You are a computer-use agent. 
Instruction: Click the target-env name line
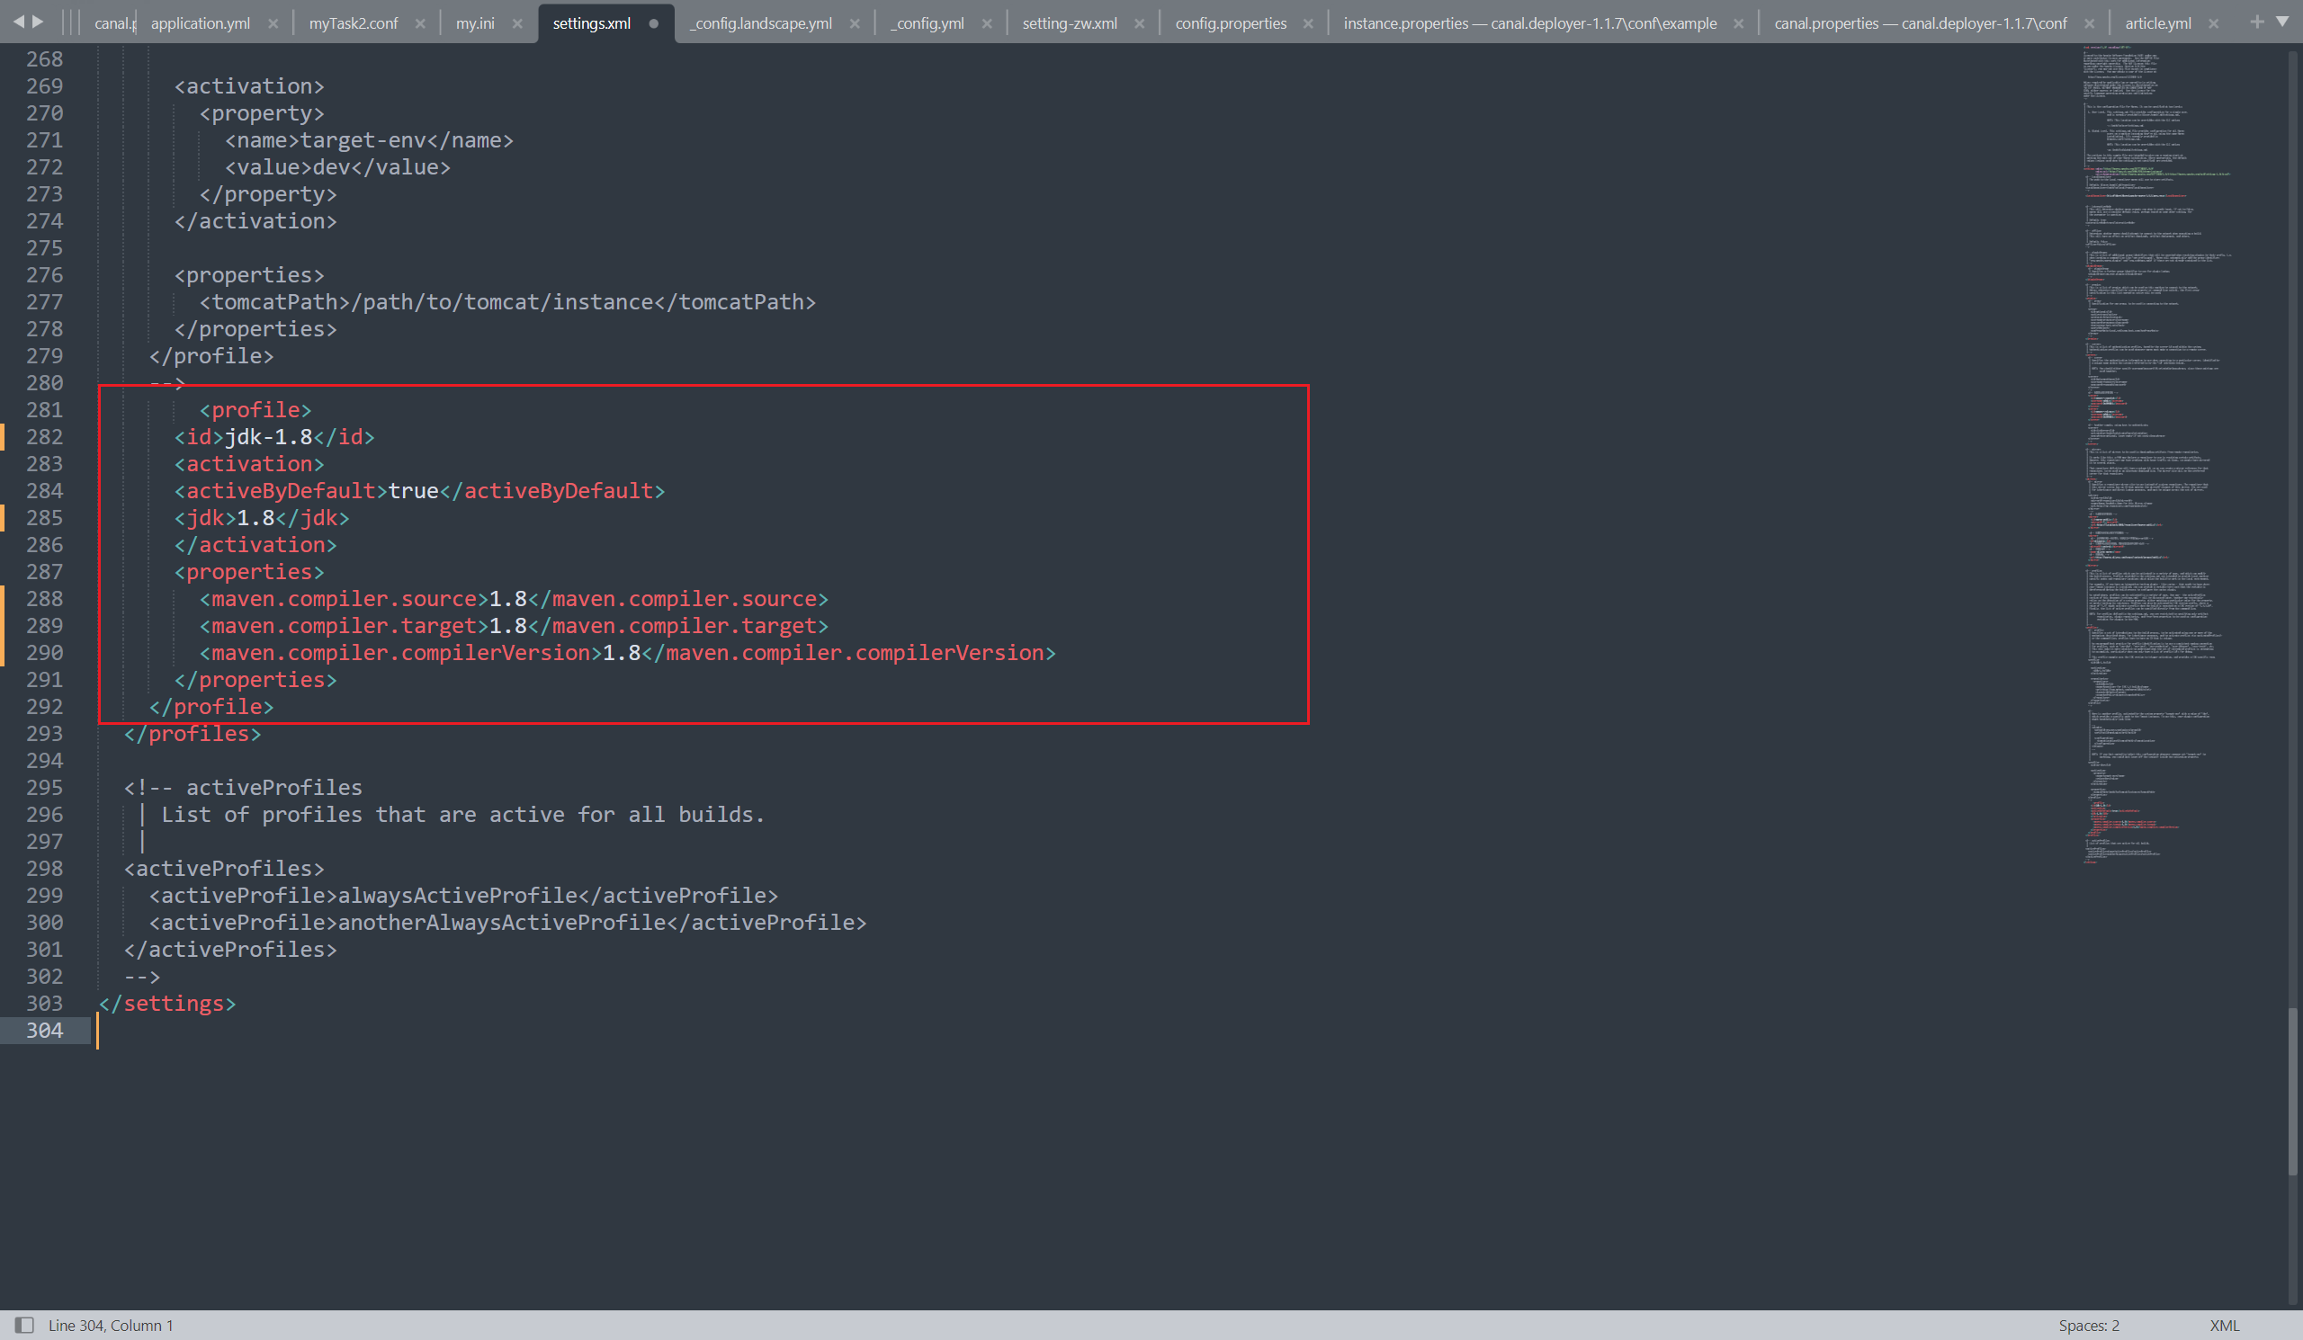point(369,139)
